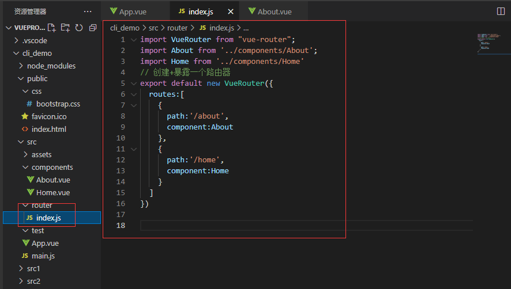The height and width of the screenshot is (289, 511).
Task: Switch to the App.vue tab
Action: click(136, 12)
